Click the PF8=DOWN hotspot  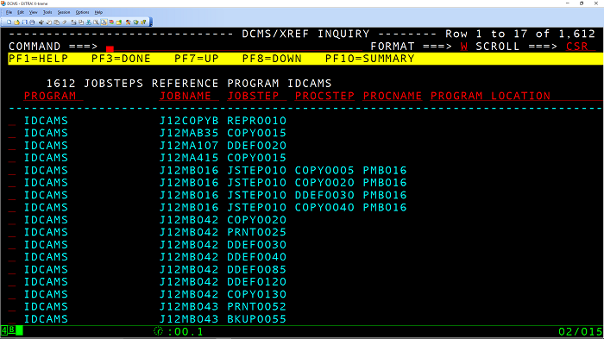272,59
